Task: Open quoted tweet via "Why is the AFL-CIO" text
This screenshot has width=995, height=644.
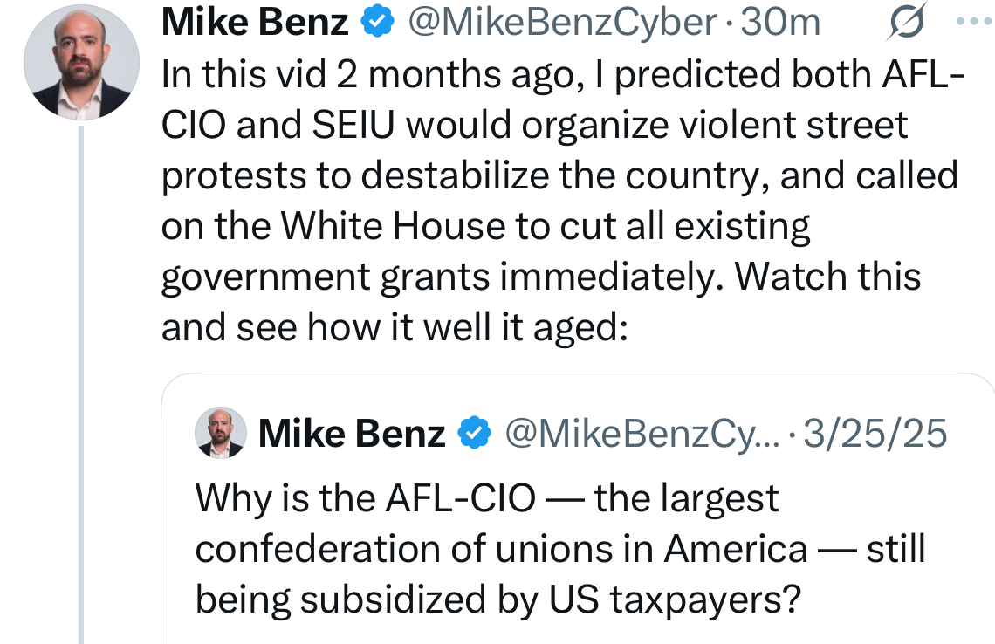Action: (485, 499)
